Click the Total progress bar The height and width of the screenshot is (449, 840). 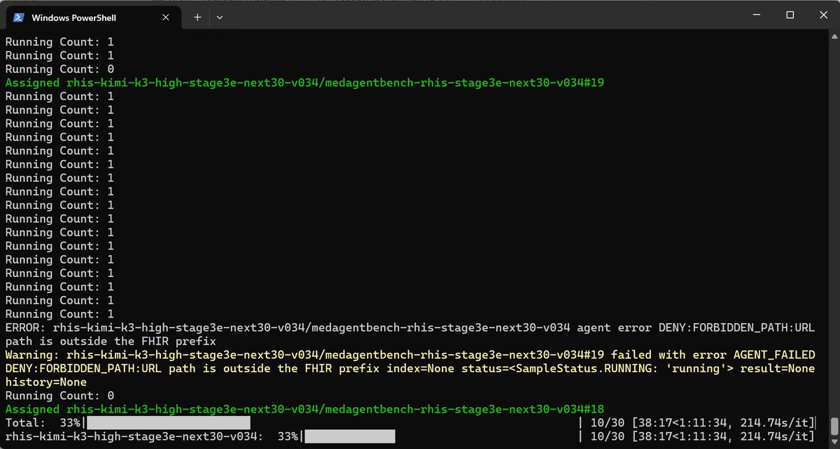point(168,423)
